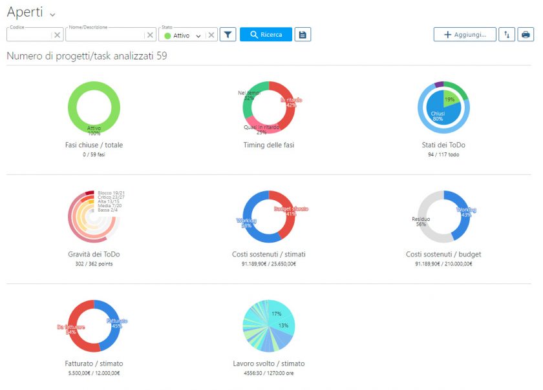The width and height of the screenshot is (543, 390).
Task: Click the Aggiungi button
Action: pyautogui.click(x=464, y=35)
